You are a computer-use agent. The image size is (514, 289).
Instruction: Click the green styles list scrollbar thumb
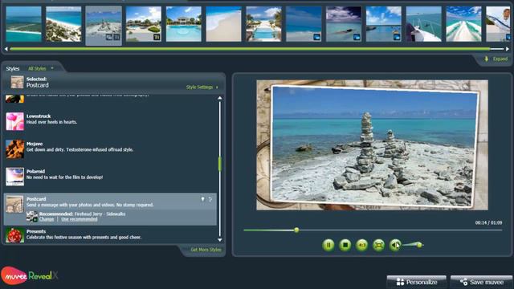219,164
